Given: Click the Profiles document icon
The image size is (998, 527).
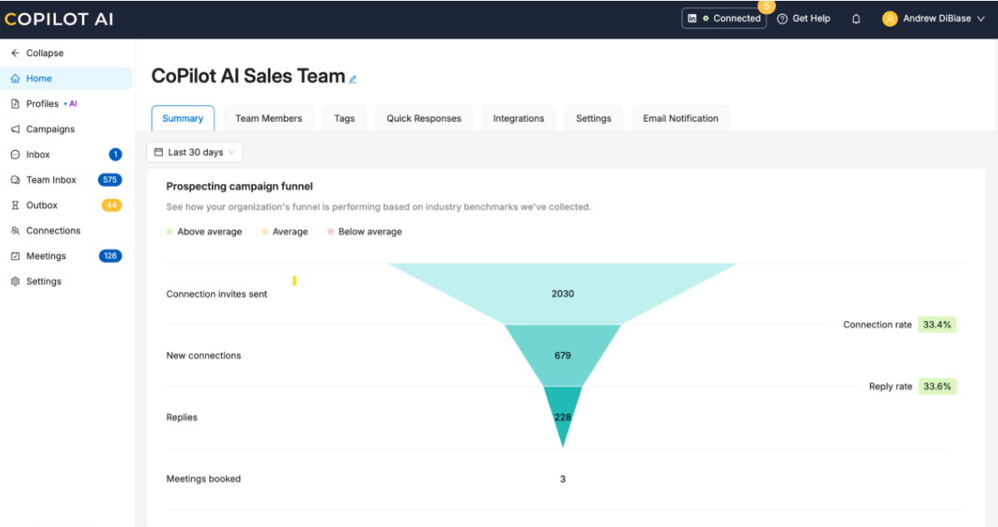Looking at the screenshot, I should (15, 103).
